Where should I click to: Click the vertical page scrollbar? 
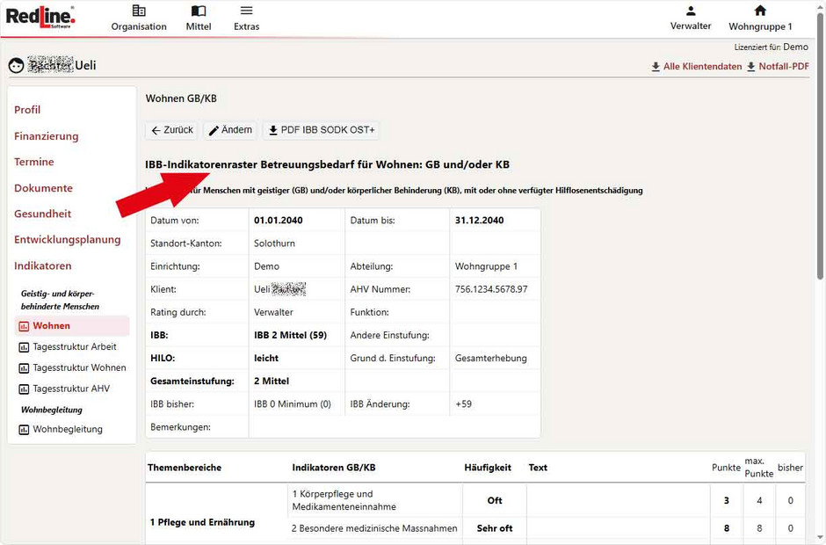click(820, 176)
